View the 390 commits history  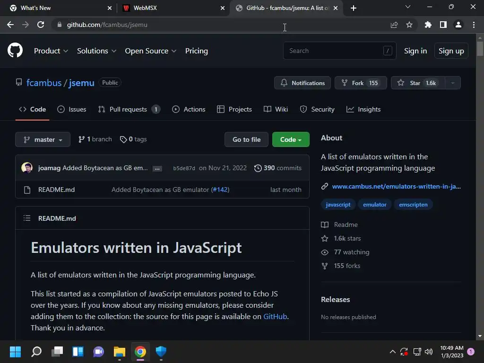tap(277, 168)
